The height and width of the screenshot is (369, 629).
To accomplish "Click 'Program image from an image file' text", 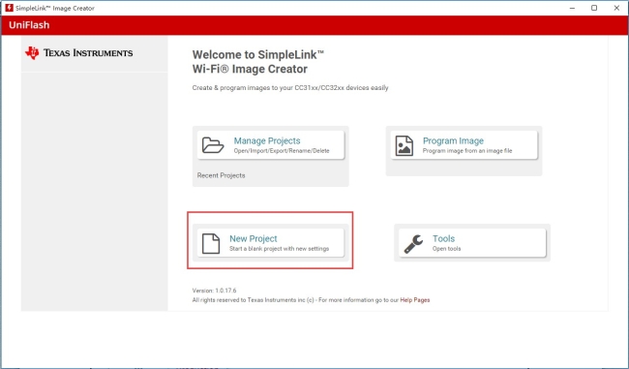I will pos(467,151).
